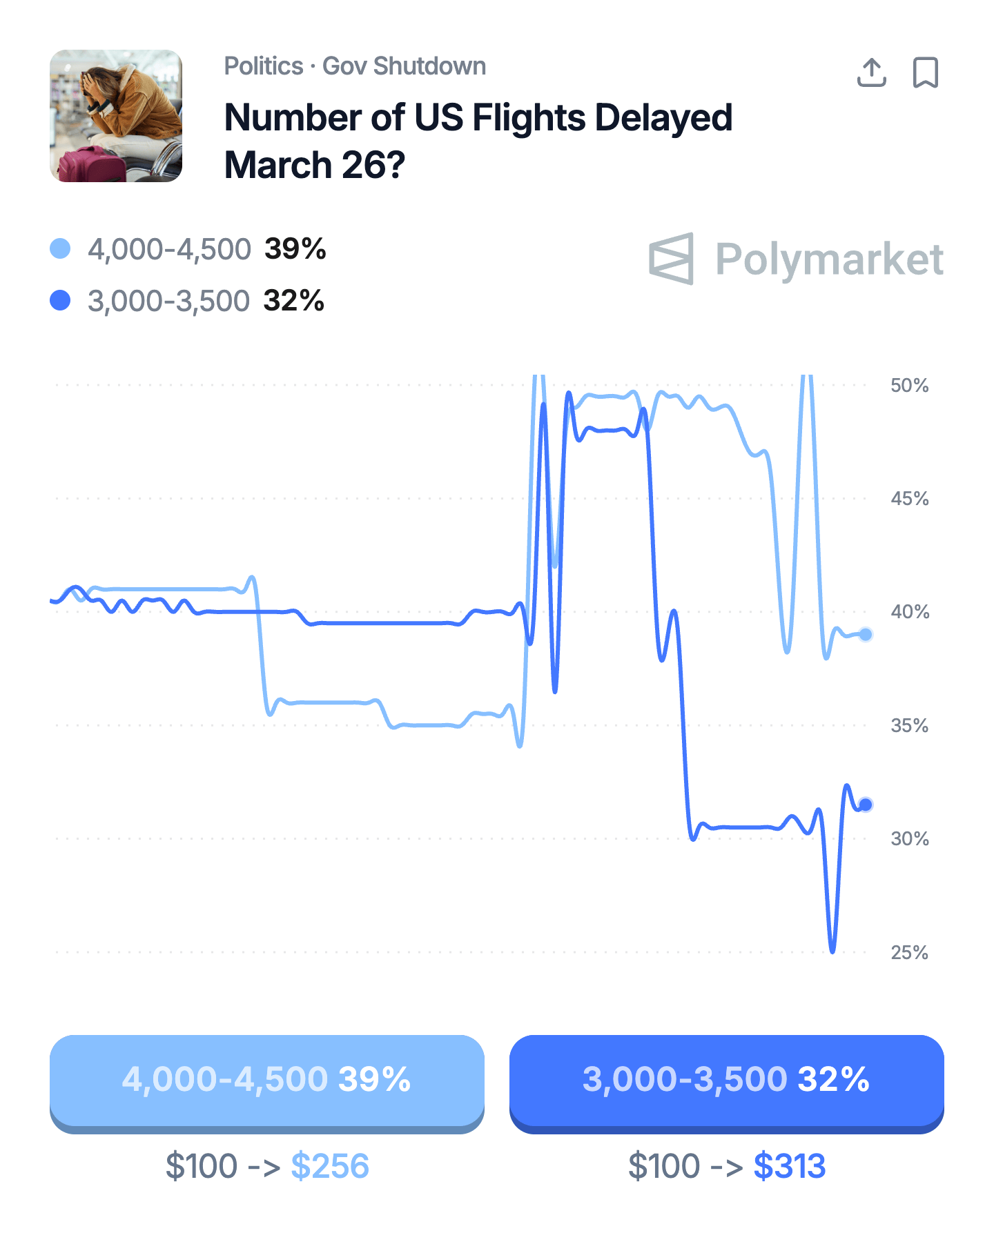Open the Gov Shutdown category link
The image size is (994, 1242).
(405, 66)
